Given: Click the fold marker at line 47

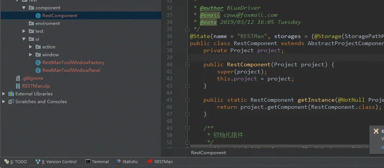Looking at the screenshot, I should coord(188,114).
